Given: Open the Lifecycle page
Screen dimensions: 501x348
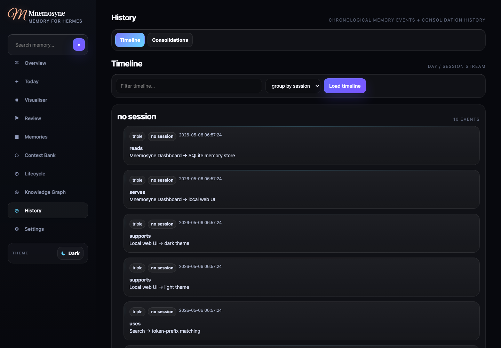Looking at the screenshot, I should pos(48,174).
